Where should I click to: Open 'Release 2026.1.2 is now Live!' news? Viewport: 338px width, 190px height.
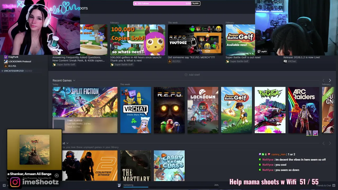coord(302,57)
